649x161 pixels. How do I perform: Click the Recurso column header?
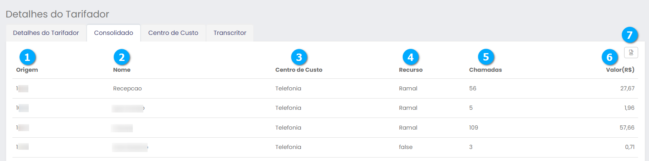[x=411, y=70]
